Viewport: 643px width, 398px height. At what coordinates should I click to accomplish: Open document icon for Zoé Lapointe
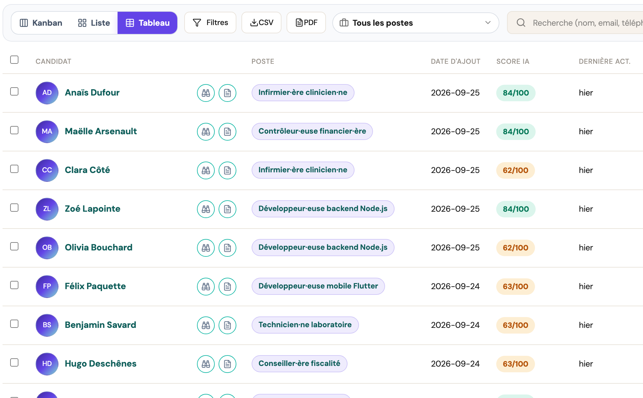[227, 209]
